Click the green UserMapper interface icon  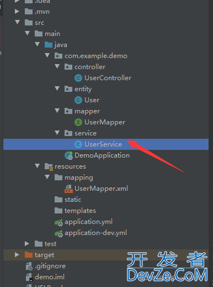(78, 122)
